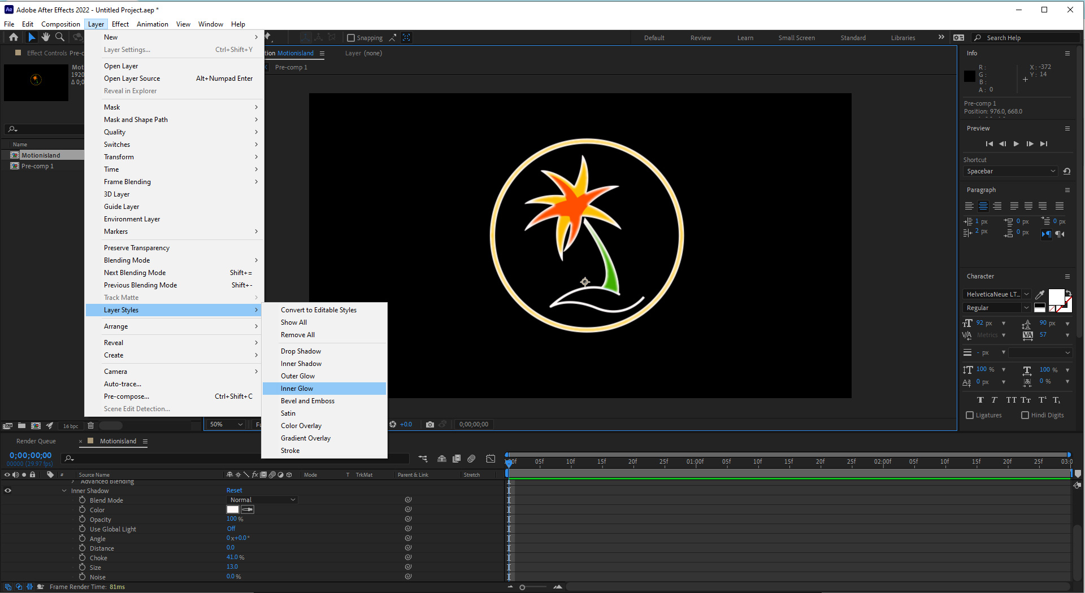Reset the preview shortcut icon
The height and width of the screenshot is (593, 1085).
coord(1067,171)
